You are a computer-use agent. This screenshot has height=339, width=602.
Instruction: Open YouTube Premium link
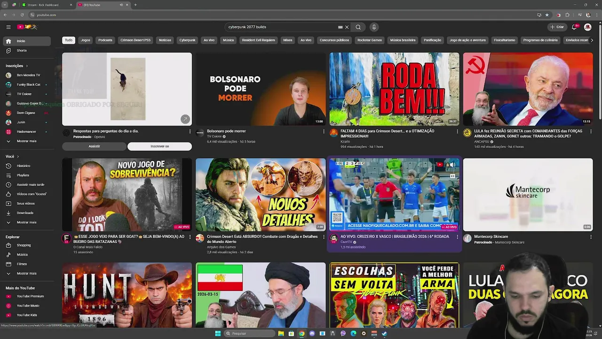(x=28, y=296)
